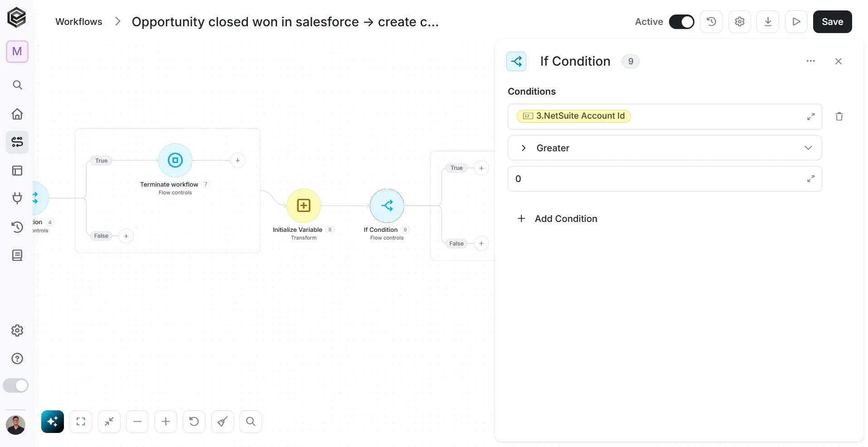Select the Initialize Variable node
Viewport: 868px width, 447px height.
[304, 206]
